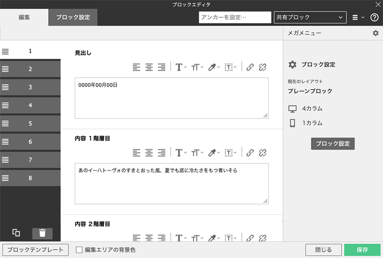383x258 pixels.
Task: Remove the link with the unlink icon
Action: (x=262, y=67)
